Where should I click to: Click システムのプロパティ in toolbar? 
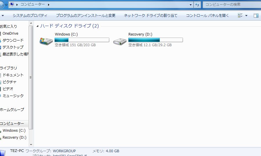[30, 16]
